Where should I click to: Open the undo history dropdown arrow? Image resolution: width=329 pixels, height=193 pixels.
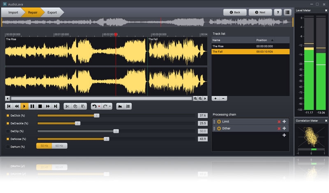click(100, 107)
